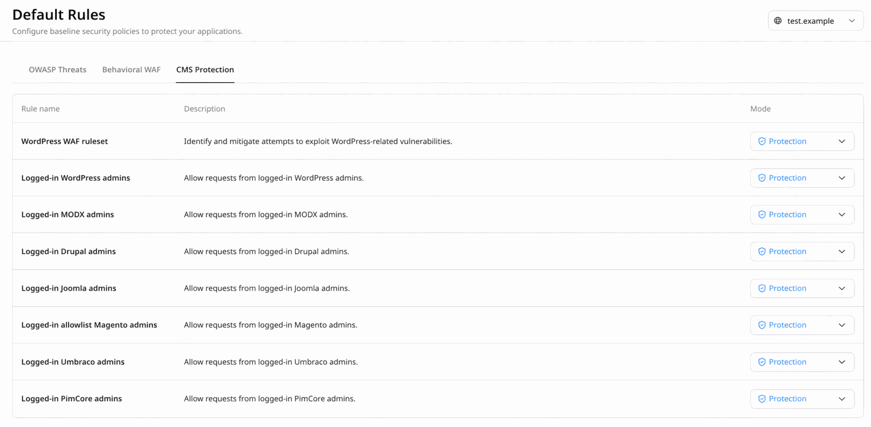Click the Logged-in WordPress admins rule name

[75, 178]
